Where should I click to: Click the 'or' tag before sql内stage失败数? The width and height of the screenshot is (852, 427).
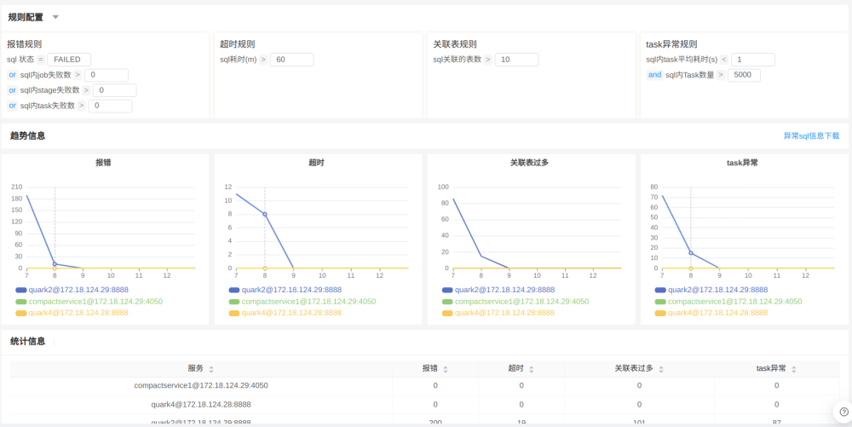(x=13, y=90)
